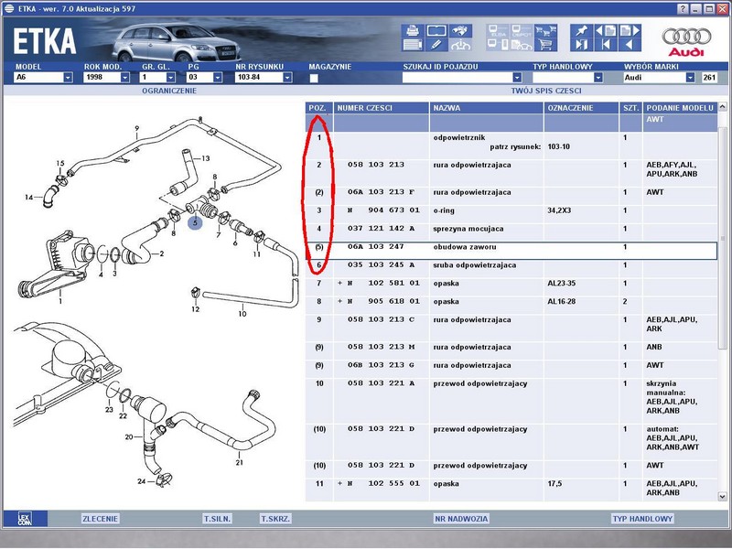Click the NUMER CZESCI column header
732x549 pixels.
pos(382,108)
